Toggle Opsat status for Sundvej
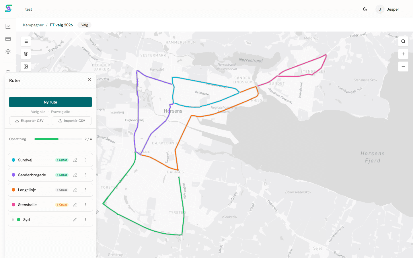Viewport: 413px width, 258px height. coord(62,160)
